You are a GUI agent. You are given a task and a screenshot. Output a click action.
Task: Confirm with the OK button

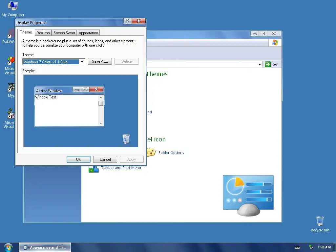pos(78,159)
